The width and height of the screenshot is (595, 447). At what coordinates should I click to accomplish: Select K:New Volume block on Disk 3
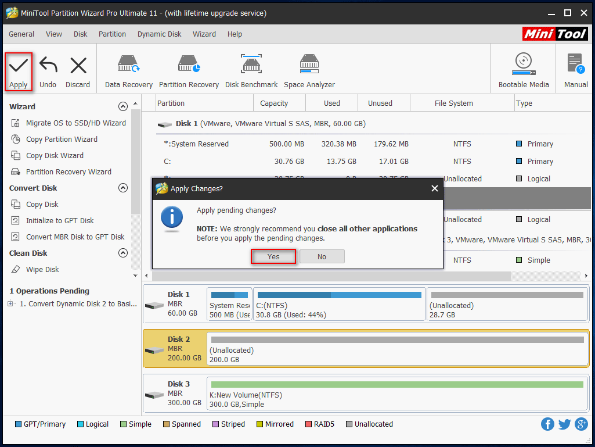[x=397, y=394]
